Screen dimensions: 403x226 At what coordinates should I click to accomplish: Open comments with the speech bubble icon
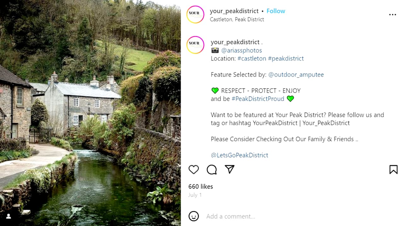(211, 169)
